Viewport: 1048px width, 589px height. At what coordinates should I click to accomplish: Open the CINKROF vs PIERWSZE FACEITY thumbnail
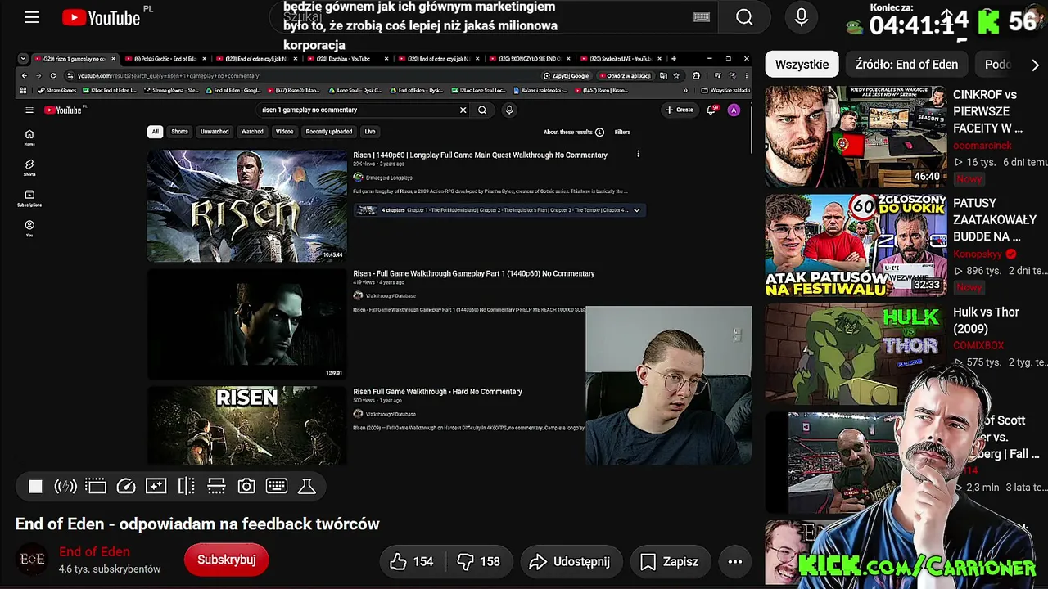pos(856,137)
